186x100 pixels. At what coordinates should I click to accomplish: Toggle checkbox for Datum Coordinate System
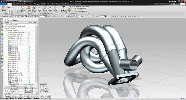click(x=8, y=32)
